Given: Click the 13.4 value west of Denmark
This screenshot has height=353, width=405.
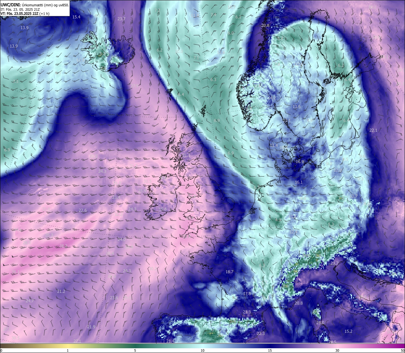Looking at the screenshot, I should [274, 146].
